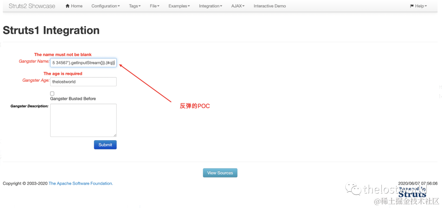
Task: Submit the gangster form
Action: (105, 145)
